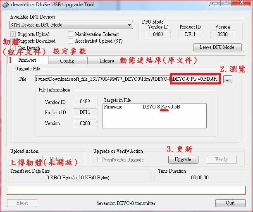Image resolution: width=253 pixels, height=212 pixels.
Task: Enable Verify after Upgrade checkbox
Action: [100, 160]
